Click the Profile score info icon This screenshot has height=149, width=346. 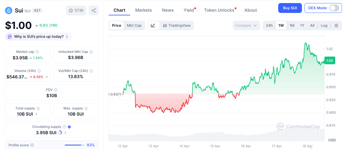pos(32,145)
